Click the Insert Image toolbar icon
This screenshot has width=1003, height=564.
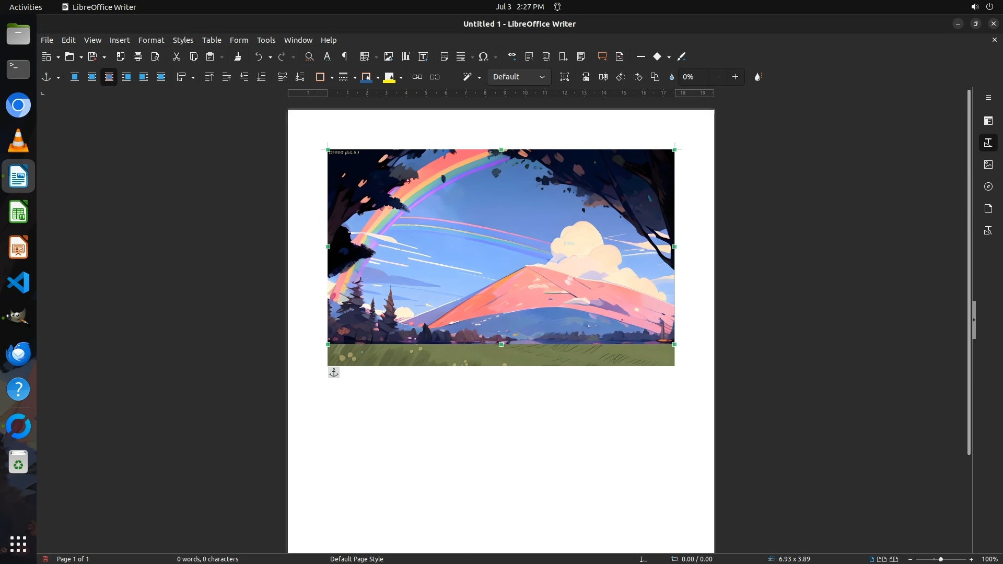[x=388, y=56]
